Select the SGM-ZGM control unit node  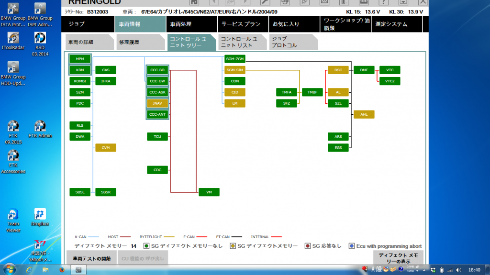tap(234, 59)
